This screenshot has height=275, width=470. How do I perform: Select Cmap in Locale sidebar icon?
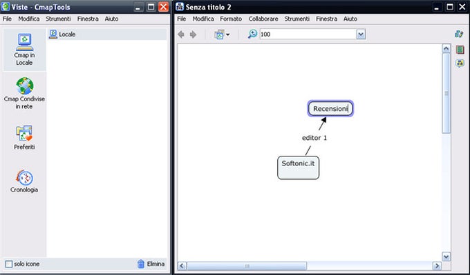24,50
